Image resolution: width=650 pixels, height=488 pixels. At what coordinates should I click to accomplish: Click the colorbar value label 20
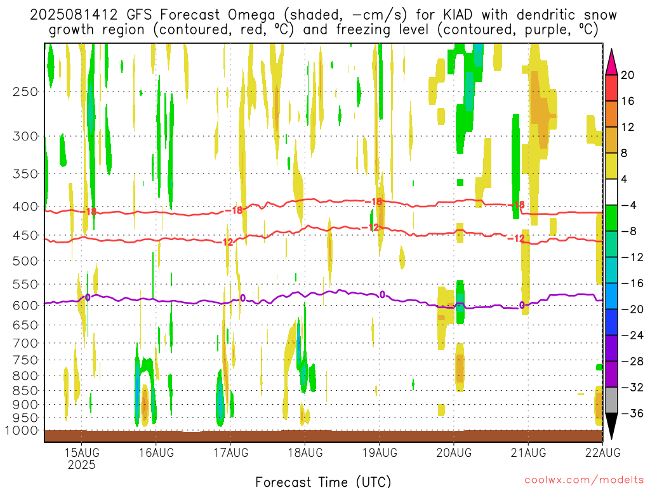click(628, 75)
